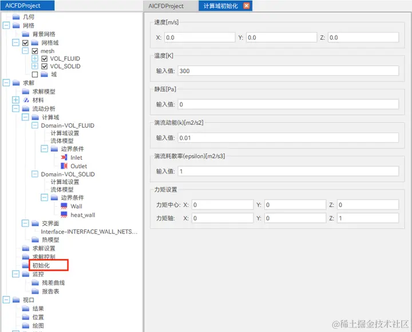412x332 pixels.
Task: Click the 湍流动能(k) input field
Action: [288, 138]
